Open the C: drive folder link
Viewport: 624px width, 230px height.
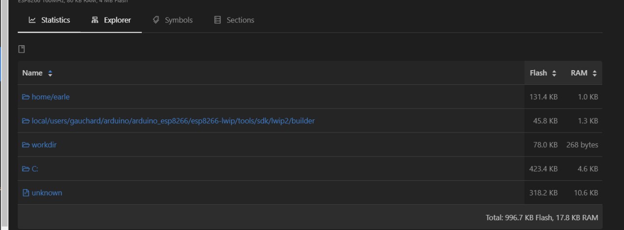(x=35, y=169)
